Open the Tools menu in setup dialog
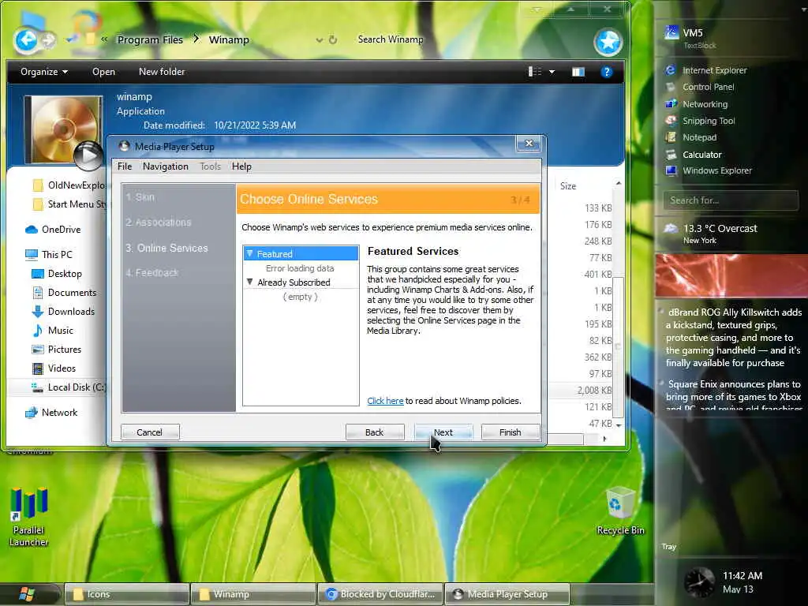808x606 pixels. [210, 166]
